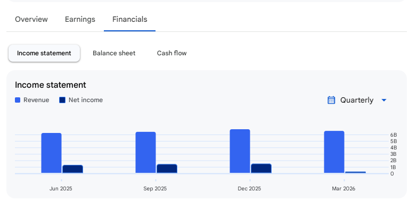Click the 6B y-axis value
Viewport: 417px width, 209px height.
pos(394,135)
